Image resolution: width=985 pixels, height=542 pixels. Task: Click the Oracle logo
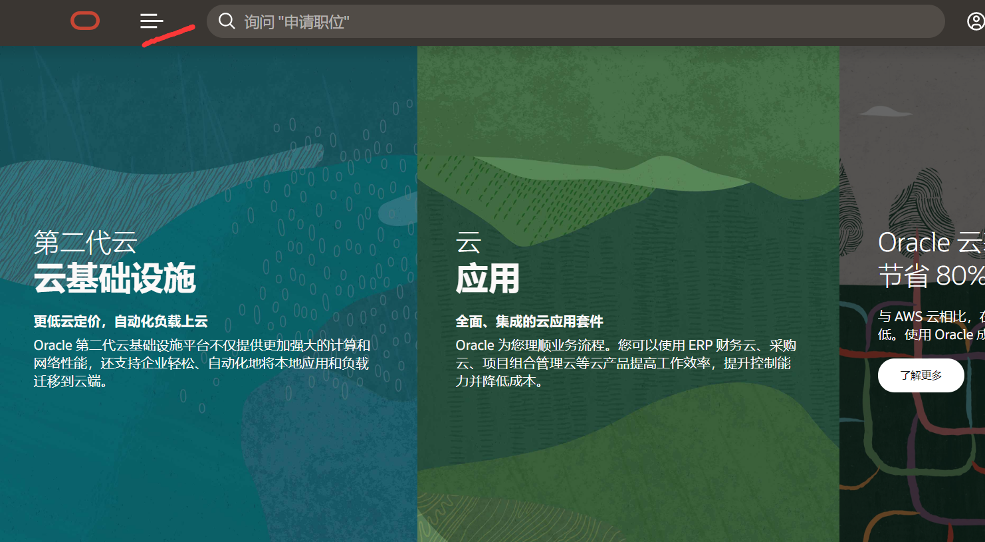point(84,21)
